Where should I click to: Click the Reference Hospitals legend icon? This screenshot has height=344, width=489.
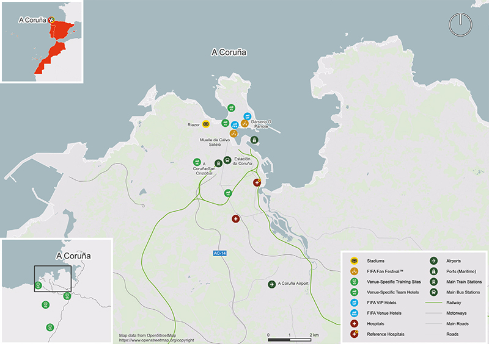(x=354, y=334)
